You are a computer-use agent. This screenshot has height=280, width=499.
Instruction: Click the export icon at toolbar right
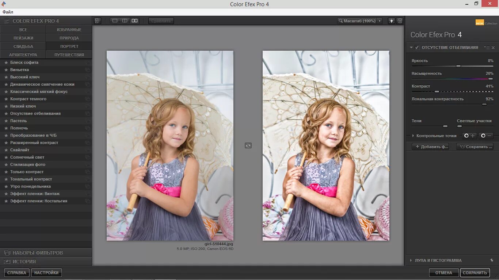tap(400, 21)
